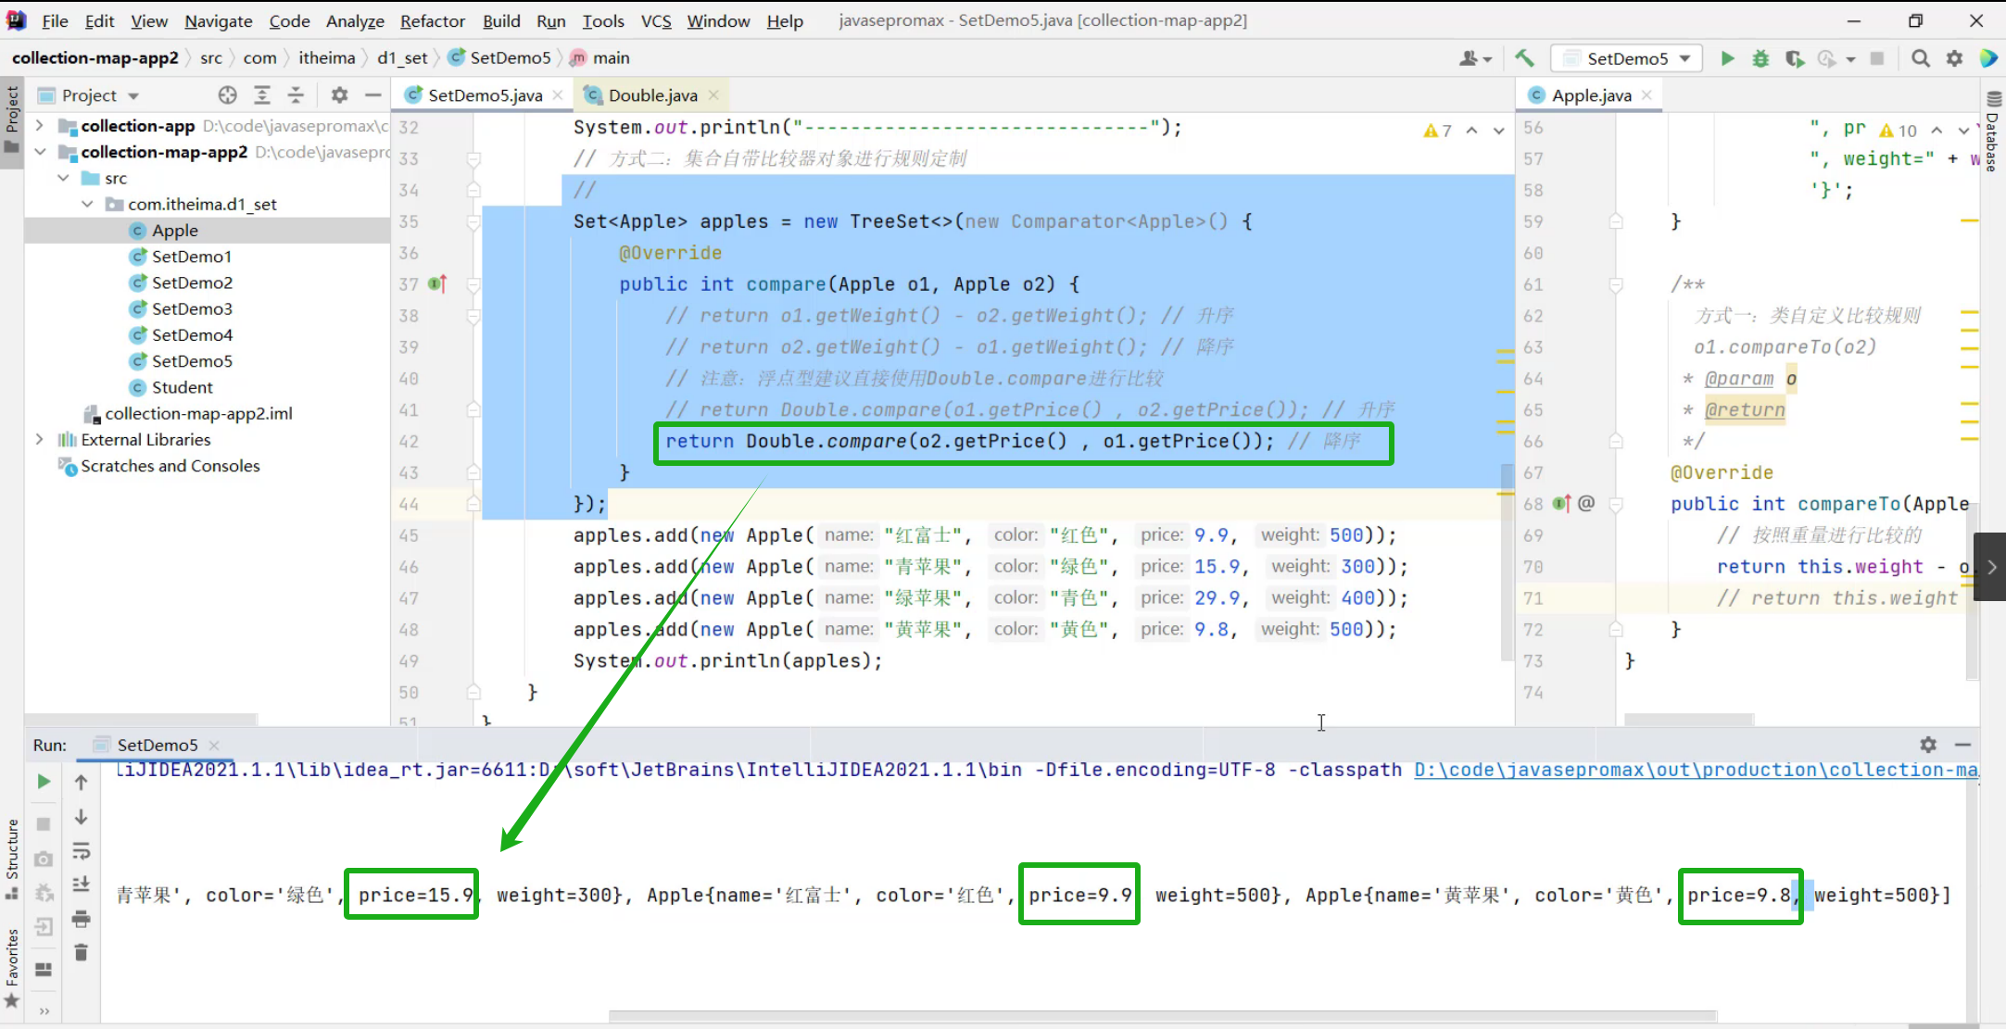Click the Rerun button in Run panel
This screenshot has height=1029, width=2006.
[44, 782]
